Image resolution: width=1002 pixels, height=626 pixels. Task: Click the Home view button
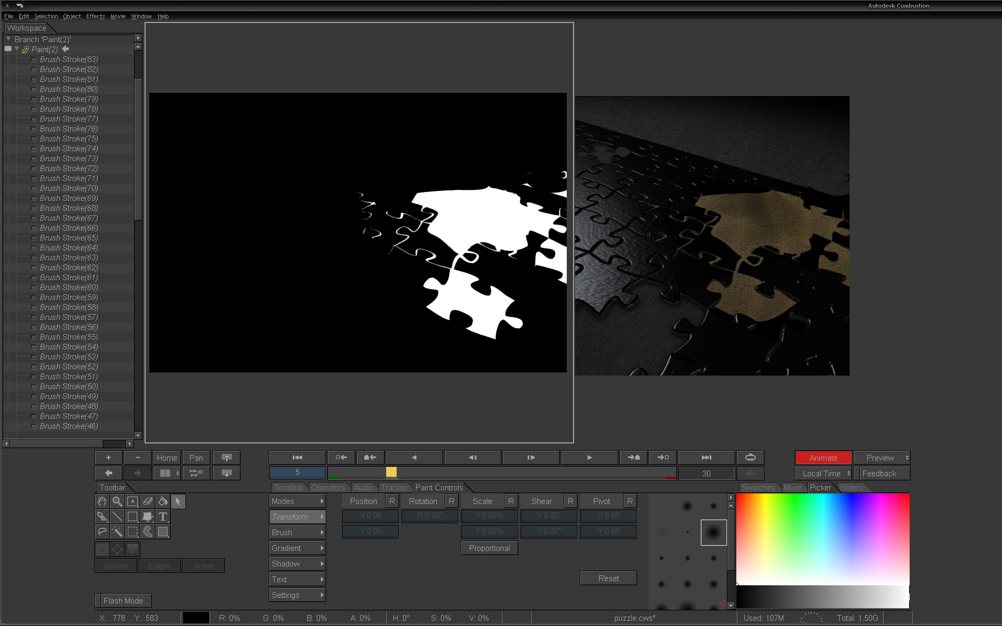point(167,458)
